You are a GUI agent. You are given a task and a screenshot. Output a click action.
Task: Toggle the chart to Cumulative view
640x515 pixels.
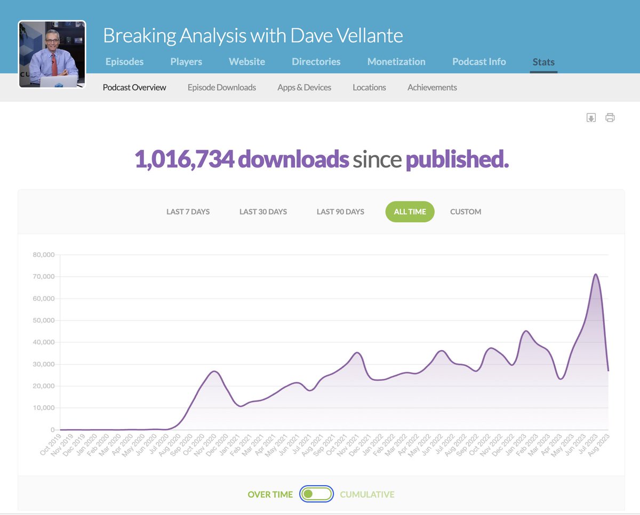(x=367, y=494)
